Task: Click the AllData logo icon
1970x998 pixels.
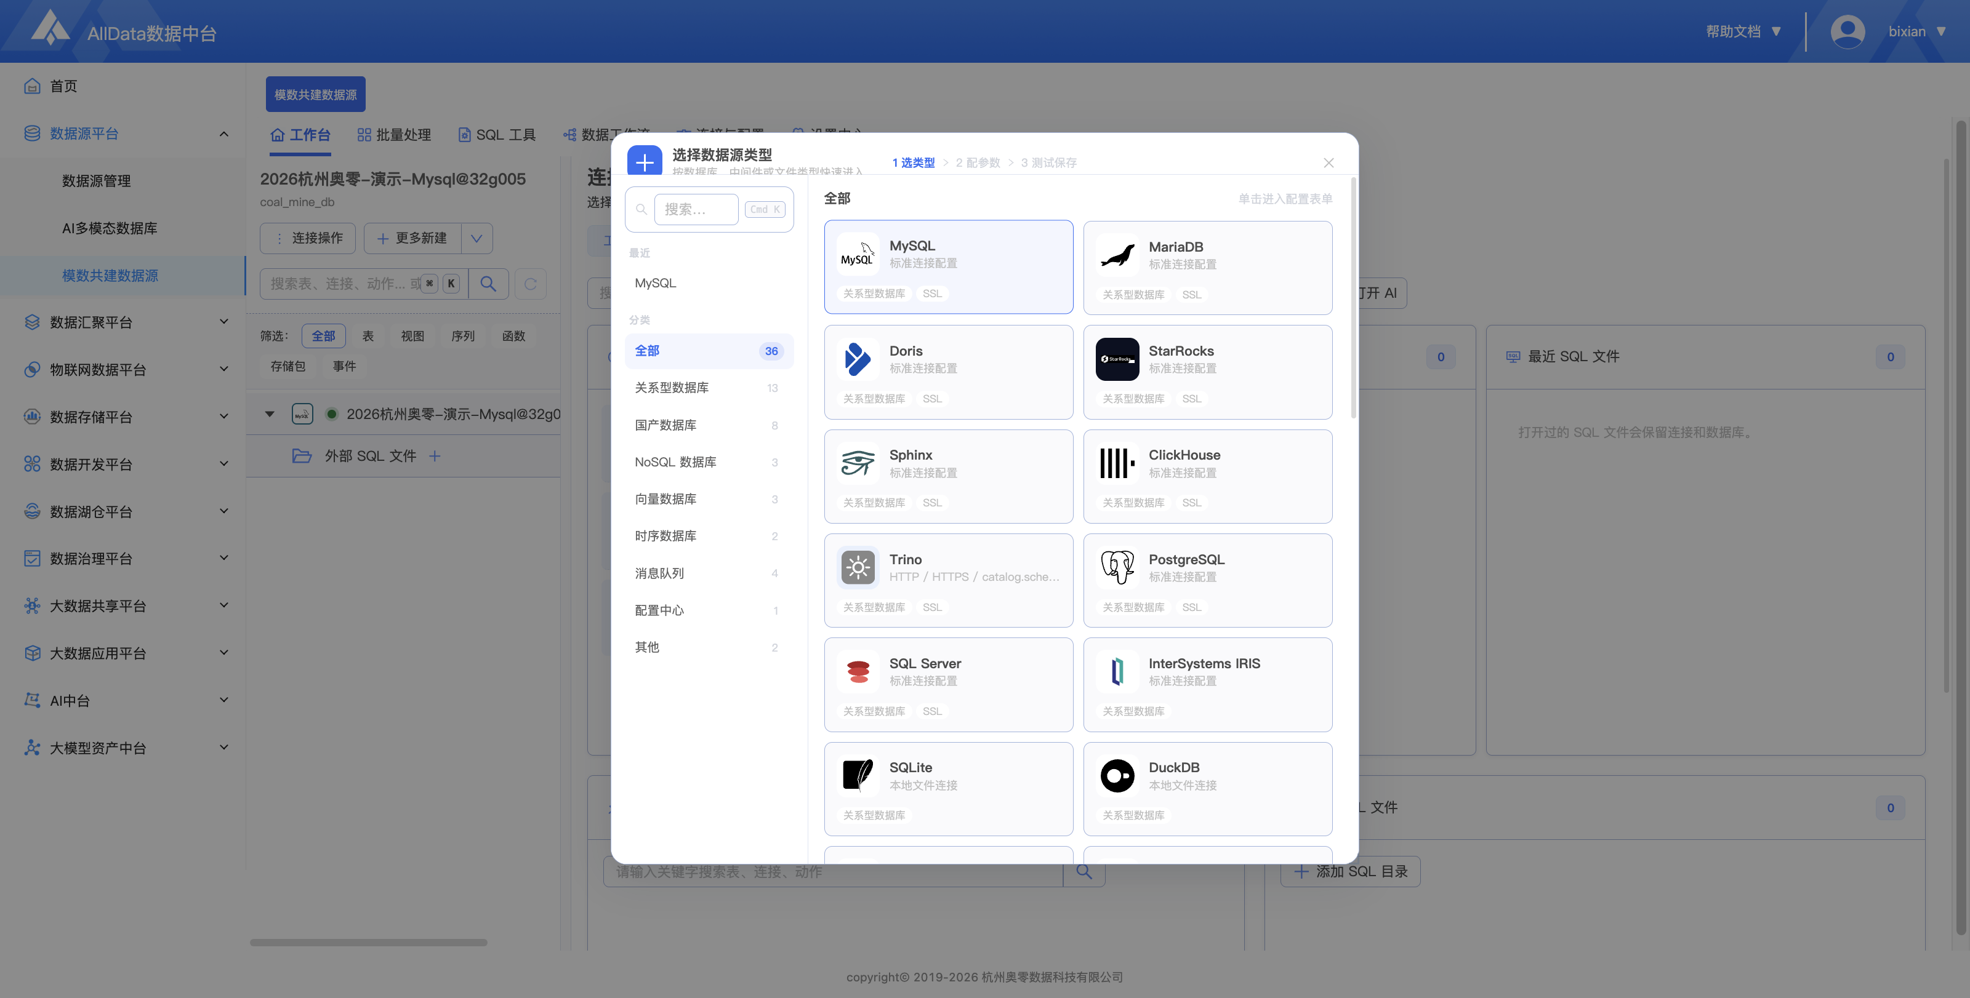Action: coord(50,28)
